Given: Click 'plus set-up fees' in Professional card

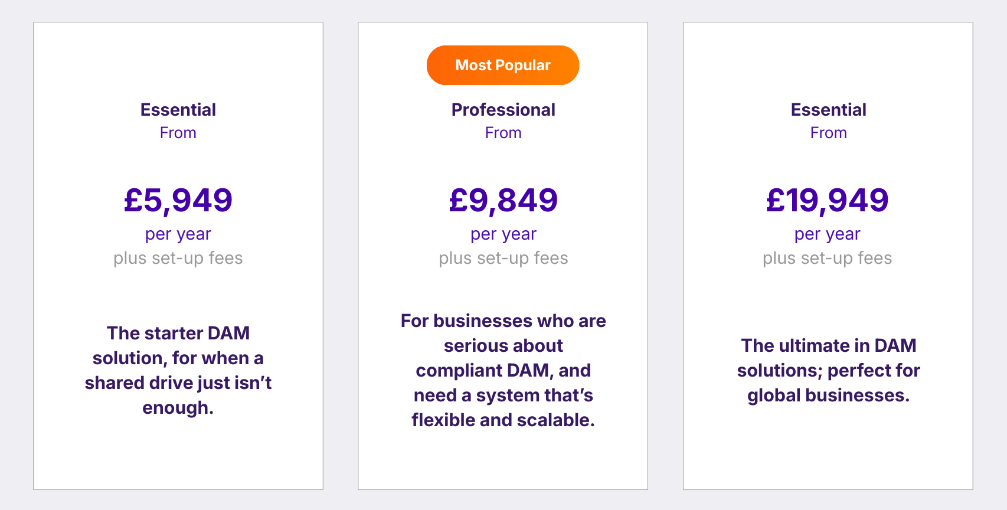Looking at the screenshot, I should [x=503, y=258].
